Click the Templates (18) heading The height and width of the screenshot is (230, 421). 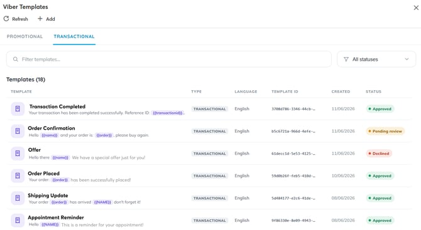click(x=26, y=80)
